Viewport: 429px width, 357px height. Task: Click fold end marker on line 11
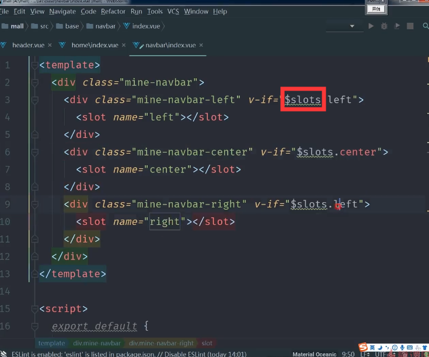tap(35, 239)
